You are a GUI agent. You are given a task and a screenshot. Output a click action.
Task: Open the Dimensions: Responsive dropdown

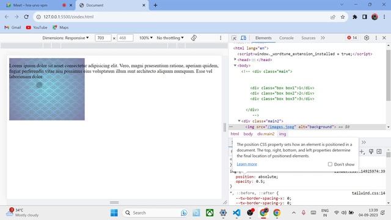(x=65, y=38)
